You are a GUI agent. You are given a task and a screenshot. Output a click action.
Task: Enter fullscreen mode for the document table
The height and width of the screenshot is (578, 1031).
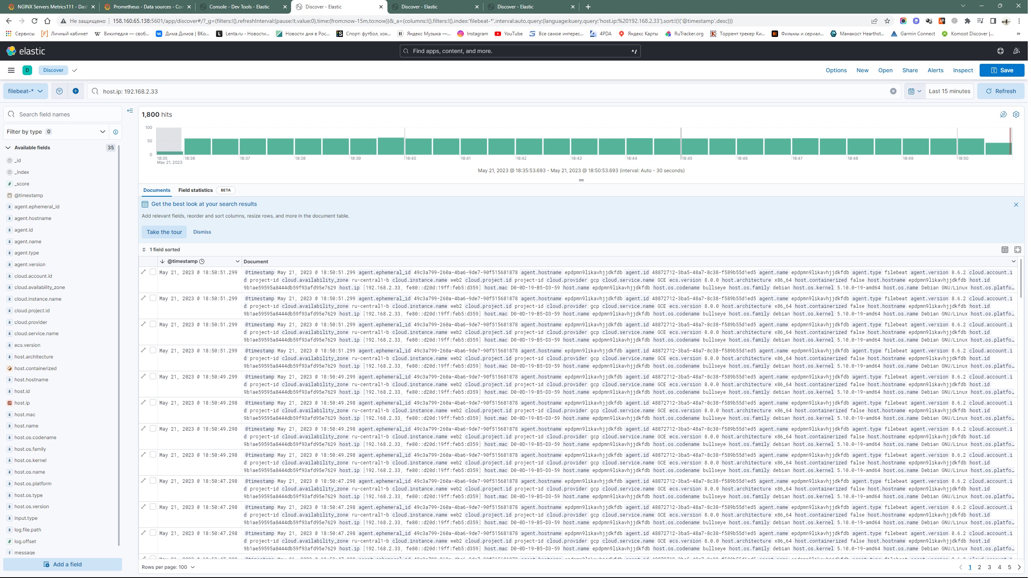[x=1018, y=249]
